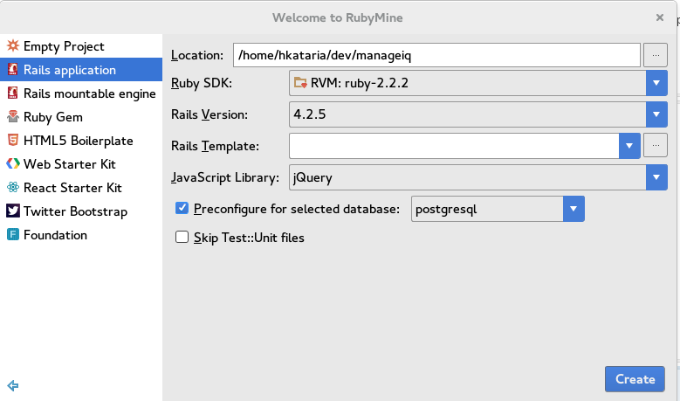Expand the Rails Template dropdown arrow
The width and height of the screenshot is (680, 401).
pyautogui.click(x=629, y=146)
